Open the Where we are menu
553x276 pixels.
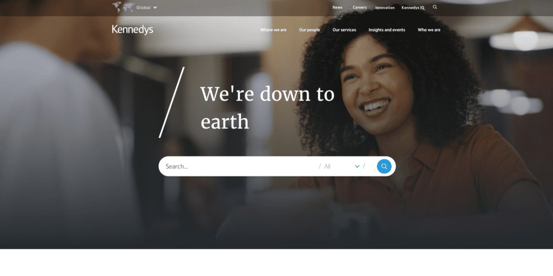[x=273, y=30]
